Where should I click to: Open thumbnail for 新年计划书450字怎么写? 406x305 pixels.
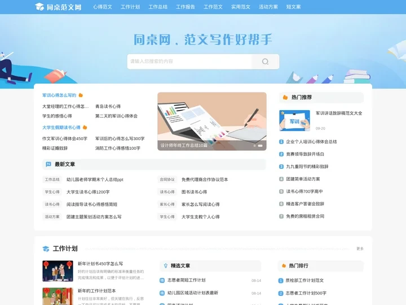click(x=58, y=271)
